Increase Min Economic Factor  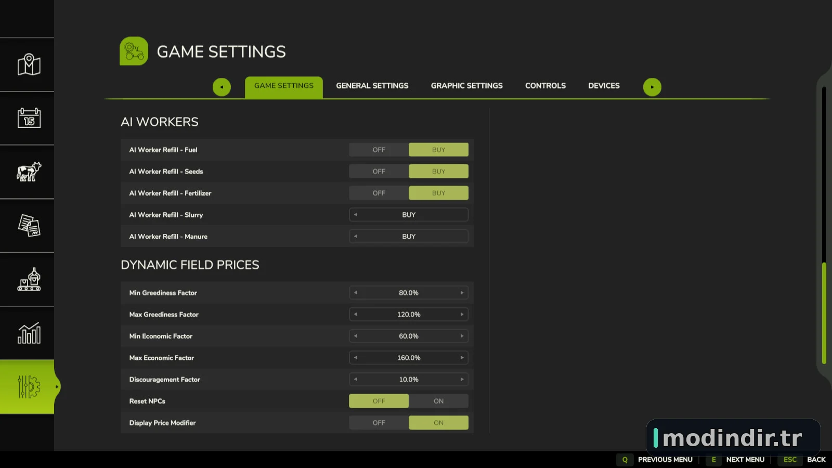[x=462, y=336]
